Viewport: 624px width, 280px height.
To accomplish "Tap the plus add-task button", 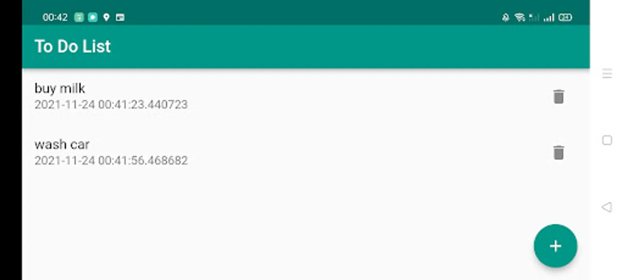I will (555, 246).
